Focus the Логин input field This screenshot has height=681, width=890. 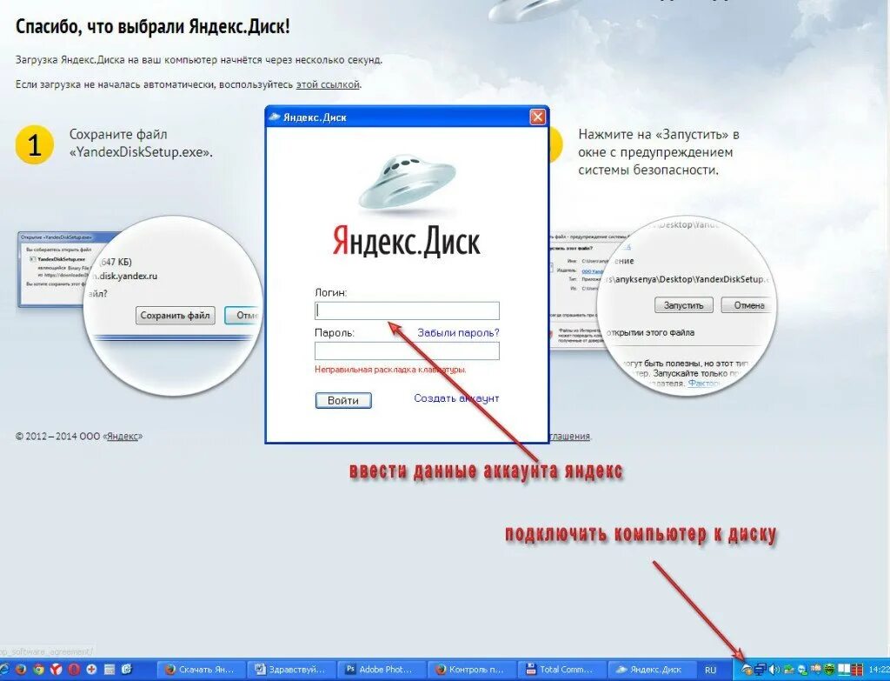407,310
